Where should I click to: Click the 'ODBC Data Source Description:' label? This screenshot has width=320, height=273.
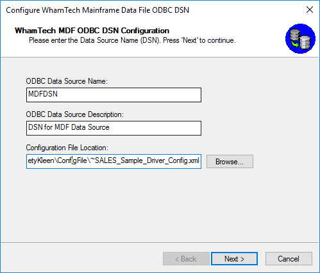75,114
